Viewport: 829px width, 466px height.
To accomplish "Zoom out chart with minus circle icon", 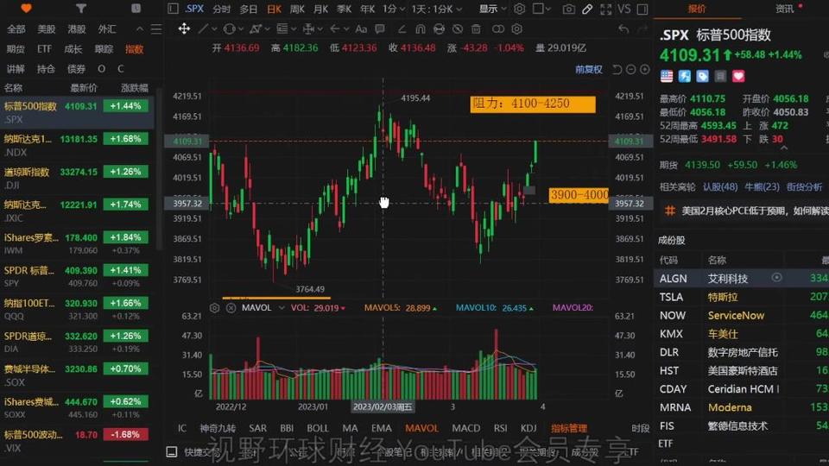I will click(630, 69).
